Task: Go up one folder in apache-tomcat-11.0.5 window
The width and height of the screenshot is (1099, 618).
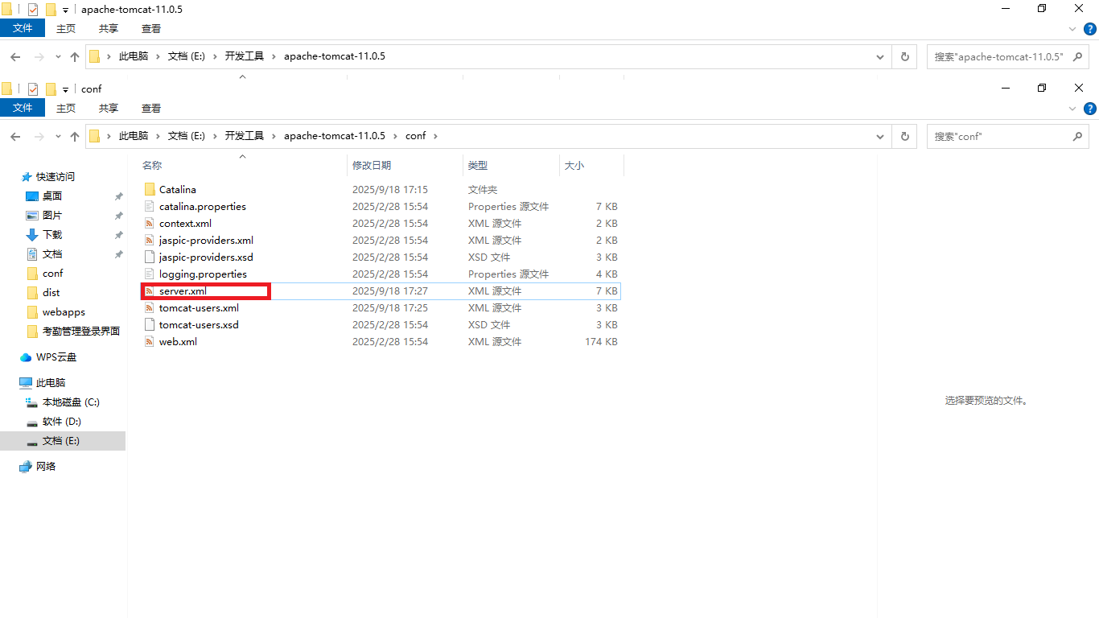Action: [75, 57]
